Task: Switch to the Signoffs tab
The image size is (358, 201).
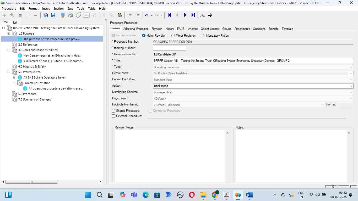Action: pos(273,29)
